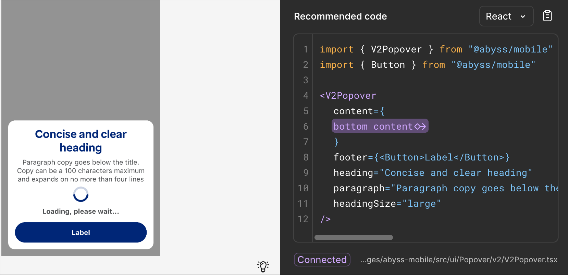The image size is (568, 275).
Task: Expand the language dropdown in the code panel header
Action: (506, 16)
